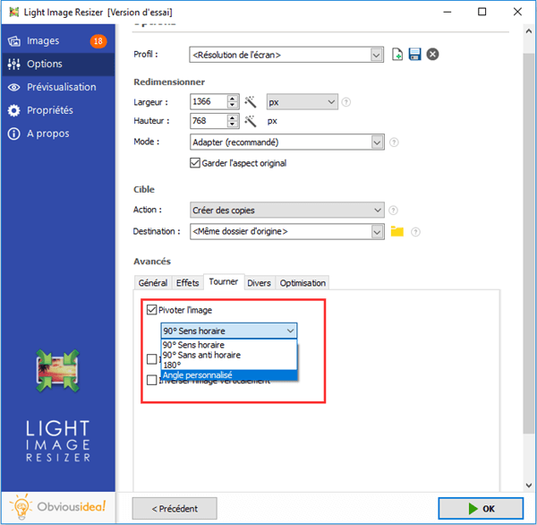
Task: Open Propriétés in the sidebar
Action: tap(57, 110)
